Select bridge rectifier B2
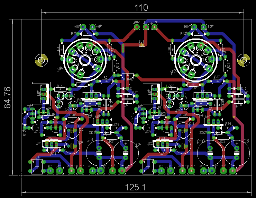Image resolution: width=256 pixels, height=198 pixels. pyautogui.click(x=148, y=166)
